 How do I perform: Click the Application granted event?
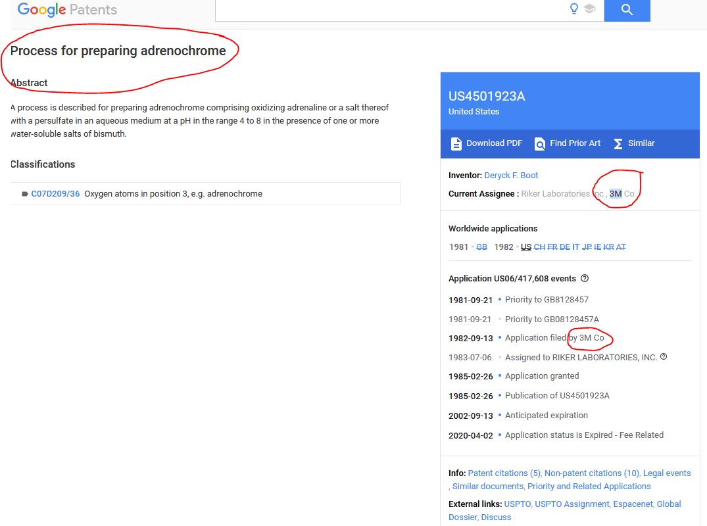(x=542, y=376)
